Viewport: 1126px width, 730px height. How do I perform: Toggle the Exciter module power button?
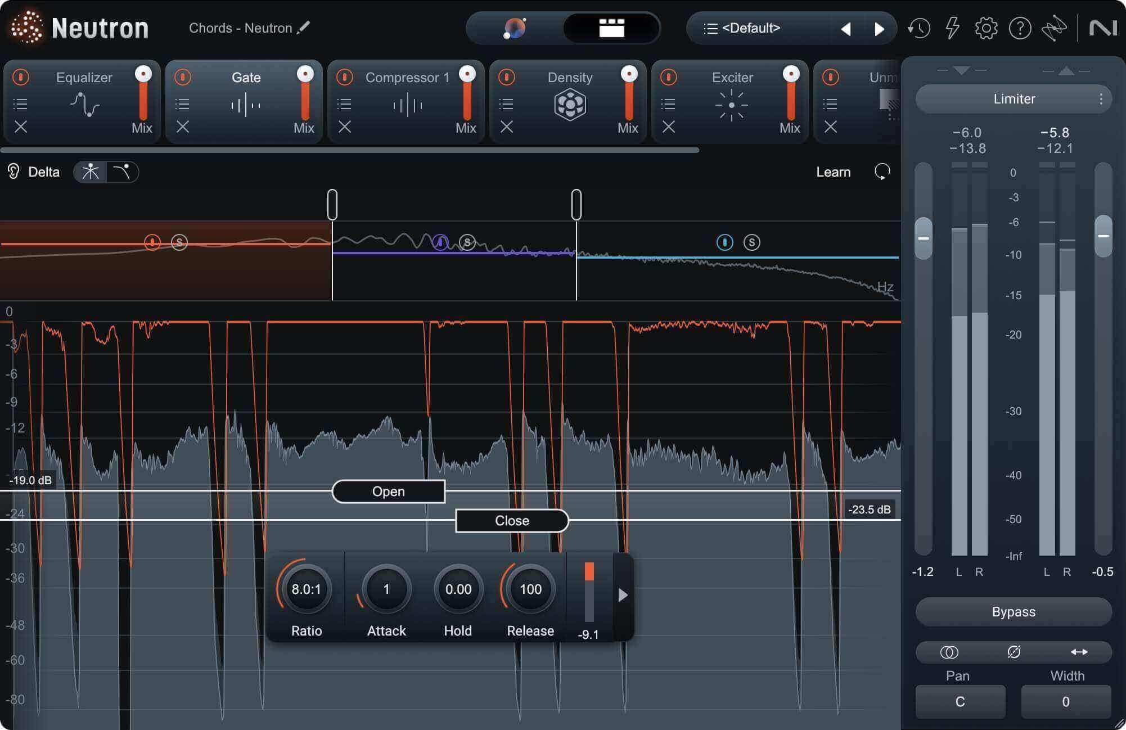pyautogui.click(x=669, y=76)
